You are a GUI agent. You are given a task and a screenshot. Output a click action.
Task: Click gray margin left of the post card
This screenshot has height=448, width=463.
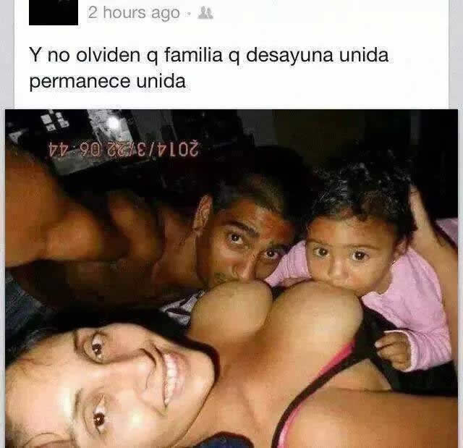point(7,53)
